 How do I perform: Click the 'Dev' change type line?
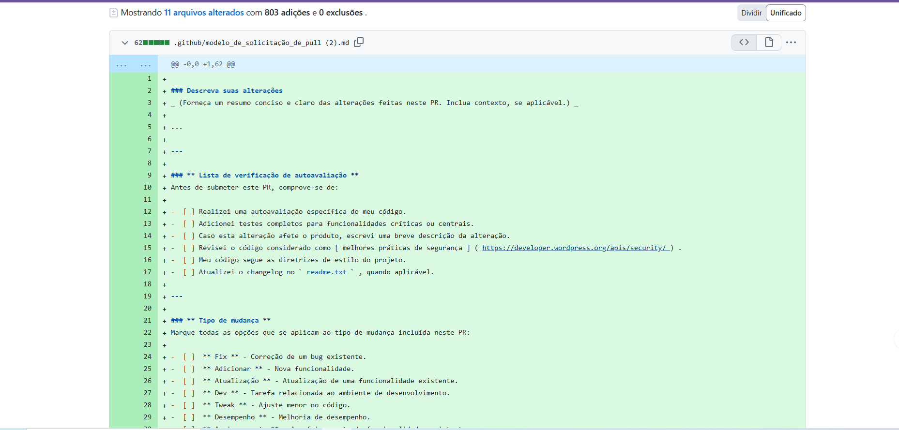click(x=326, y=393)
